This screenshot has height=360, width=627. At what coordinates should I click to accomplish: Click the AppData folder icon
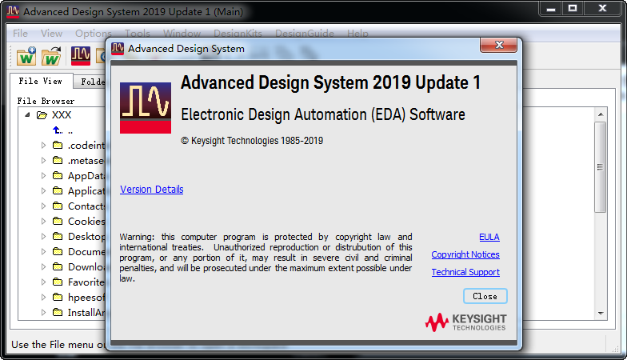click(x=58, y=175)
